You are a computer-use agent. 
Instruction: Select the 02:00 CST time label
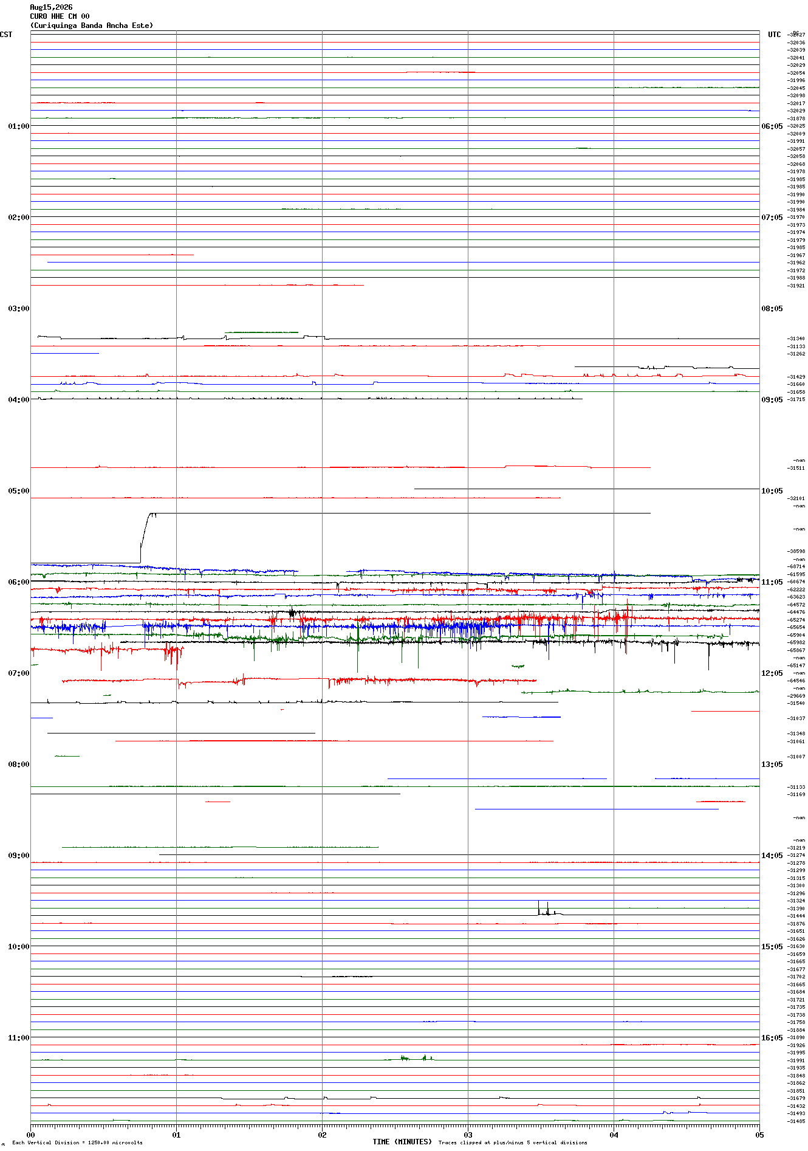tap(19, 218)
